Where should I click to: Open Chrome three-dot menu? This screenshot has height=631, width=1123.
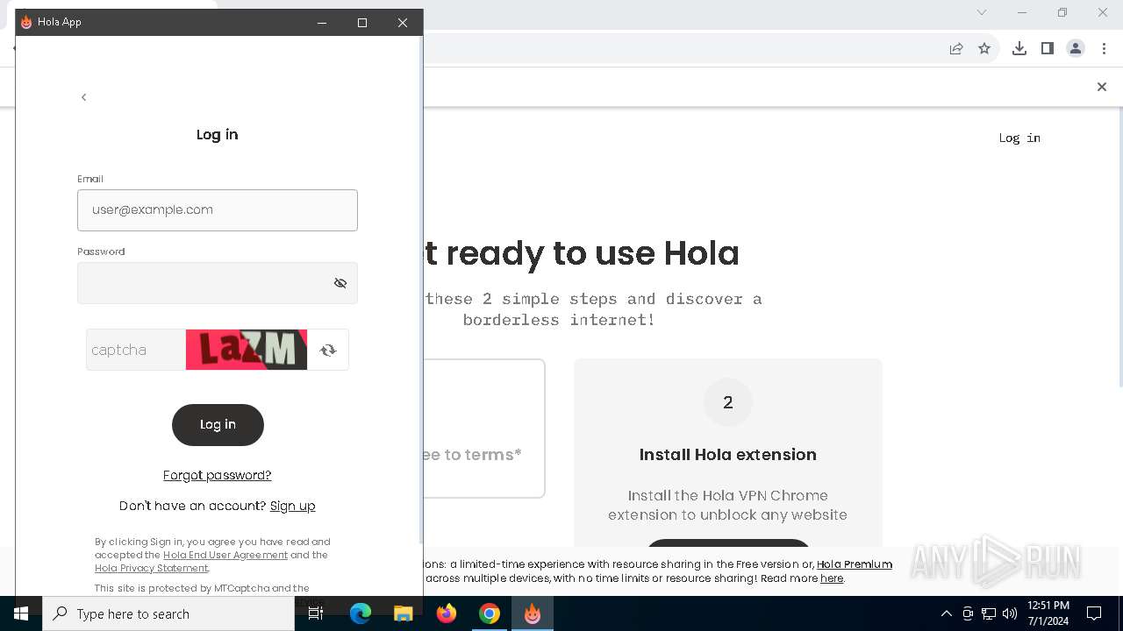coord(1104,49)
